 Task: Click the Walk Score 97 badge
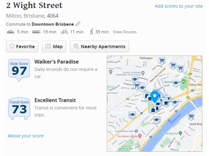(x=19, y=70)
